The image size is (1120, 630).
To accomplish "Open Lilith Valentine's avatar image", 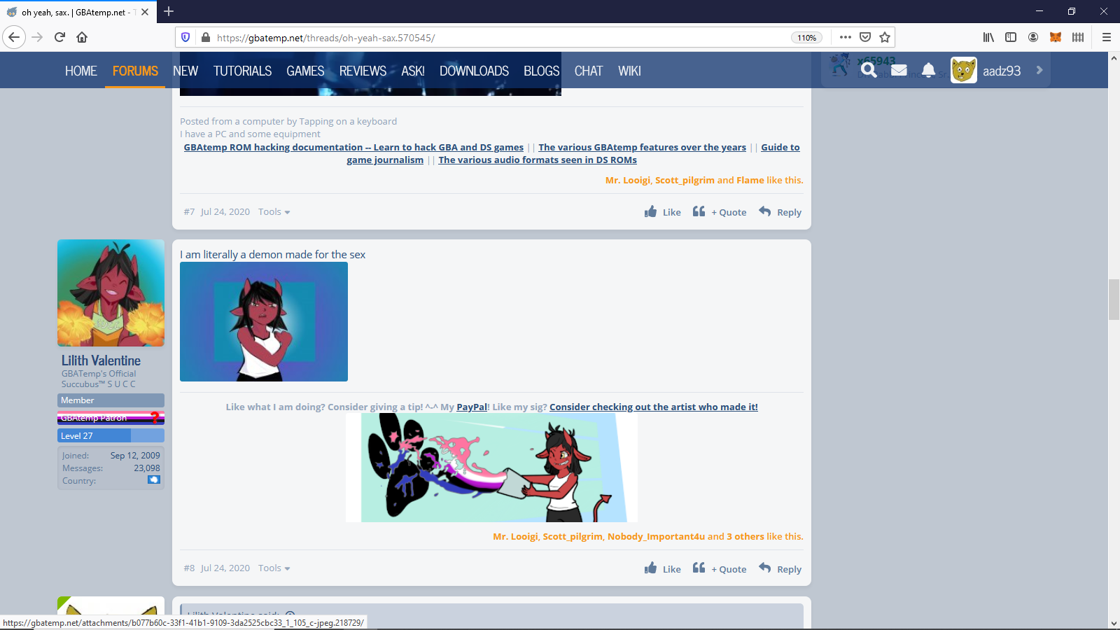I will click(x=111, y=293).
